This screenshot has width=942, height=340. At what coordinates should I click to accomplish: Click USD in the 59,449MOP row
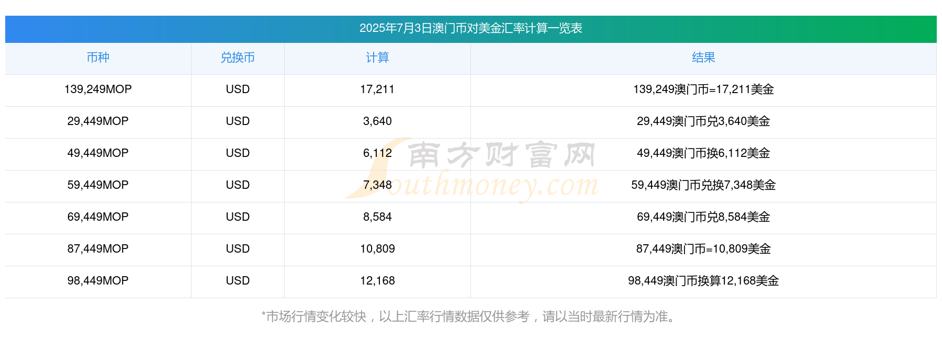coord(238,185)
